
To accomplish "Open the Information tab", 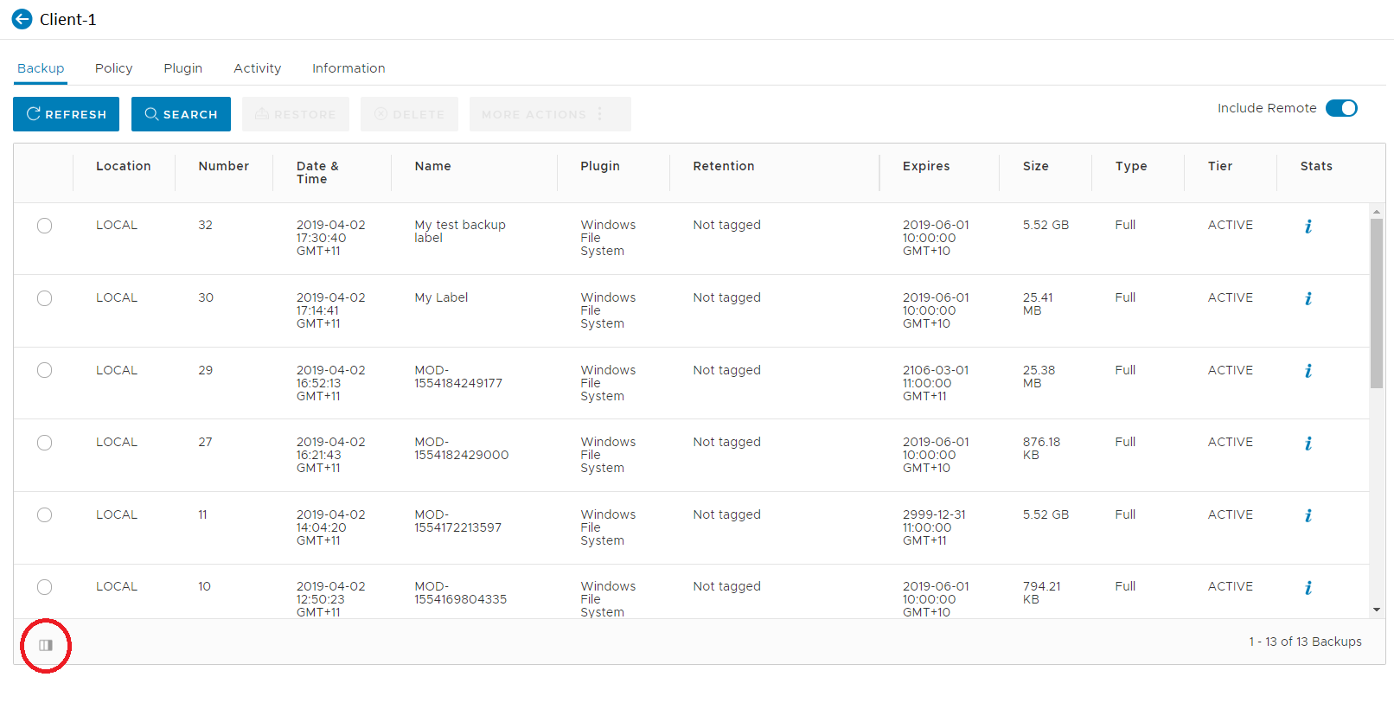I will pos(348,68).
